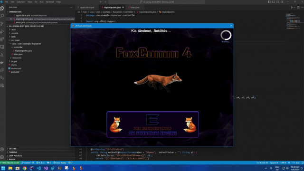
Task: Switch to the Main.java editor tab
Action: click(135, 8)
